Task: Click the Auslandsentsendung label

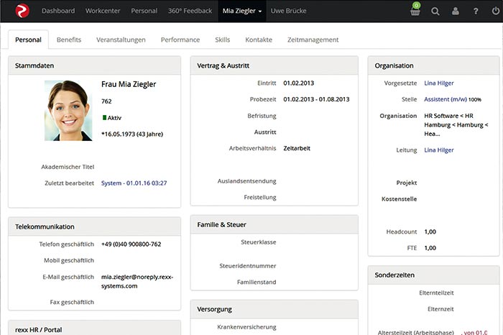Action: tap(247, 181)
